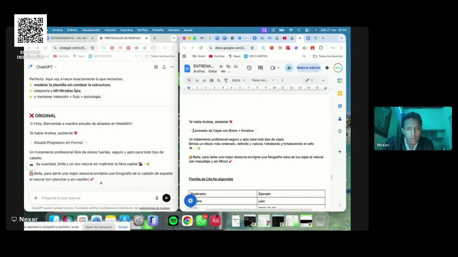The image size is (458, 257).
Task: Activate the dictation microphone in ChatGPT
Action: [x=157, y=198]
